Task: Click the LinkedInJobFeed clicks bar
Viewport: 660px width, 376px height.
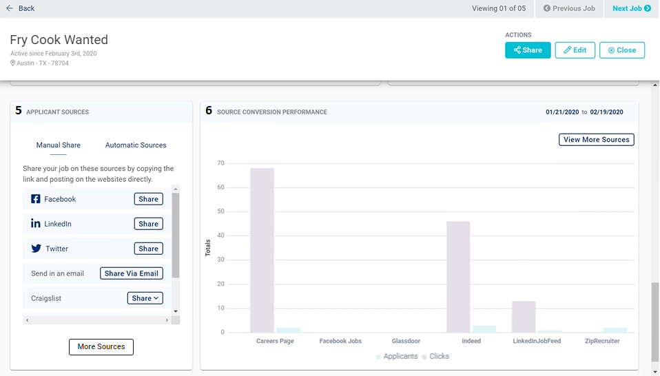Action: point(524,317)
